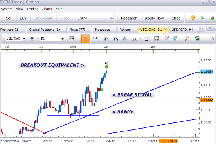216x144 pixels.
Task: Open the View menu
Action: (x=19, y=9)
